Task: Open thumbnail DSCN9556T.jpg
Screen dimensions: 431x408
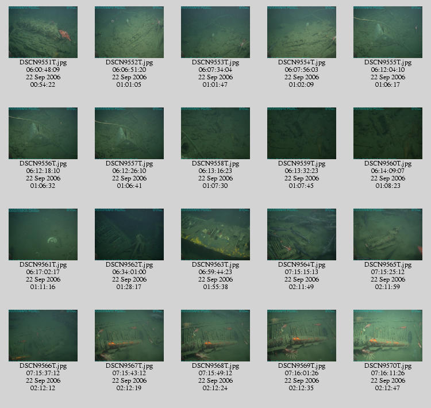Action: pos(43,133)
